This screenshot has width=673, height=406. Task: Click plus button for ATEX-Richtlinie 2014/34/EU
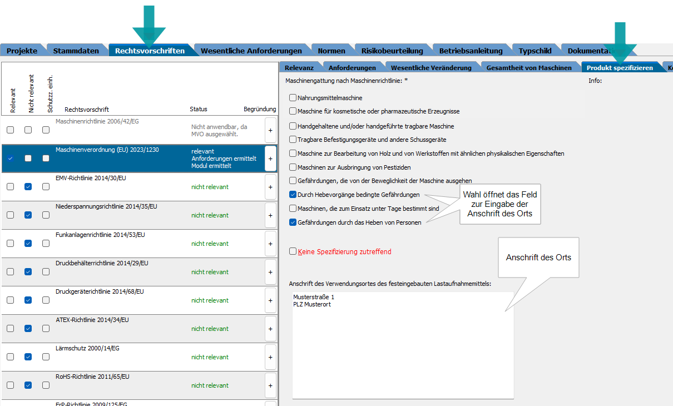[270, 329]
